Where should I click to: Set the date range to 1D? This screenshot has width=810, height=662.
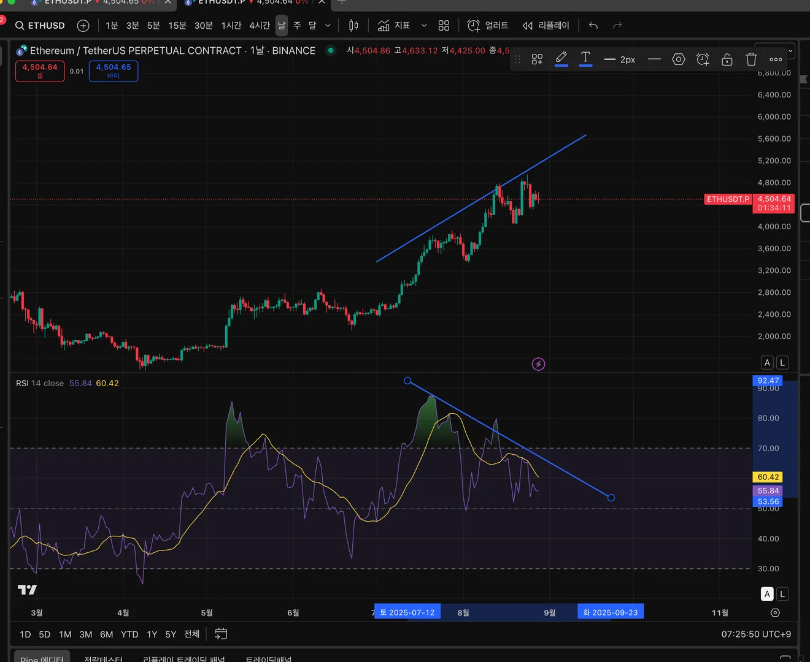coord(25,634)
